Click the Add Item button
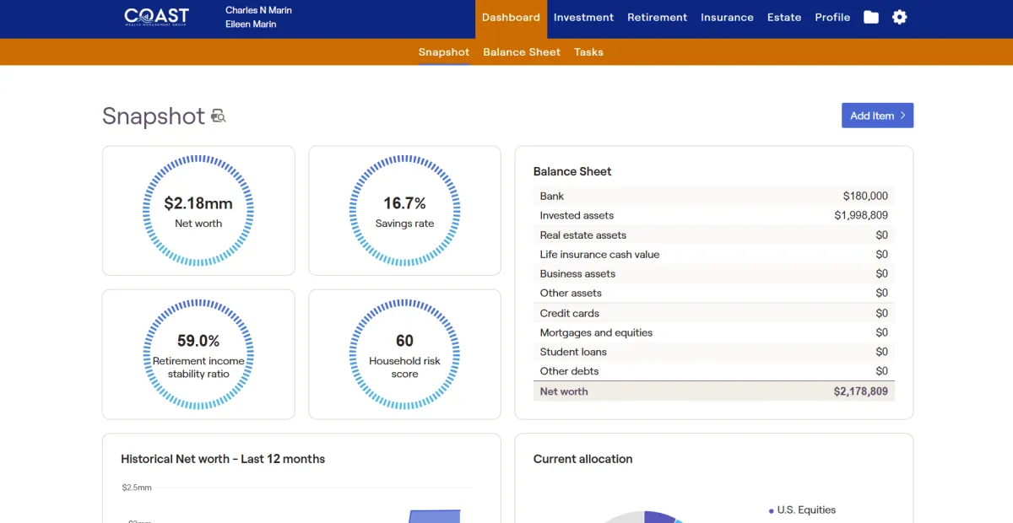Image resolution: width=1013 pixels, height=523 pixels. pos(877,116)
